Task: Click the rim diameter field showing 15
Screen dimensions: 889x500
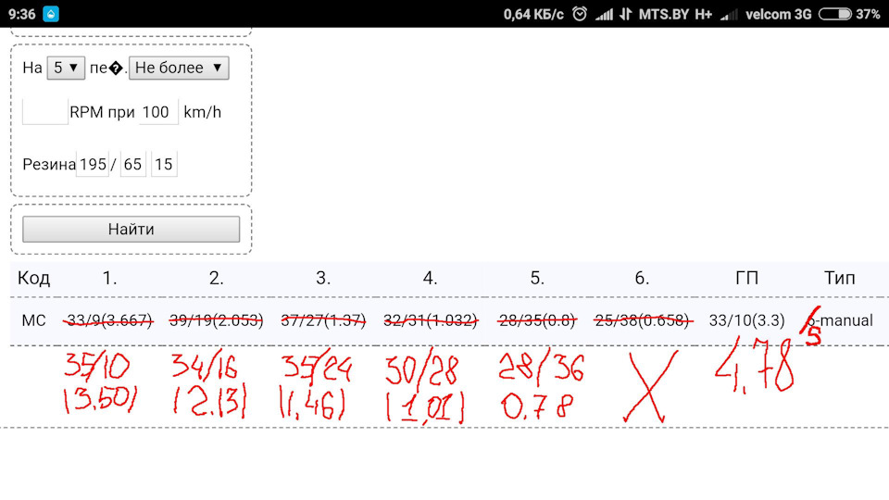Action: point(164,165)
